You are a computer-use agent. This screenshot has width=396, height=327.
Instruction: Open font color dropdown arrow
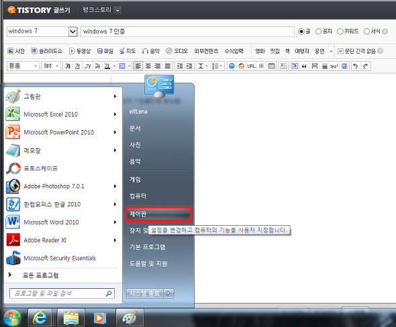114,66
